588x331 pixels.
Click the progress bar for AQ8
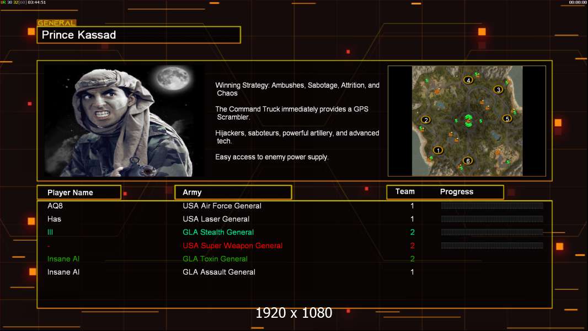pos(492,205)
